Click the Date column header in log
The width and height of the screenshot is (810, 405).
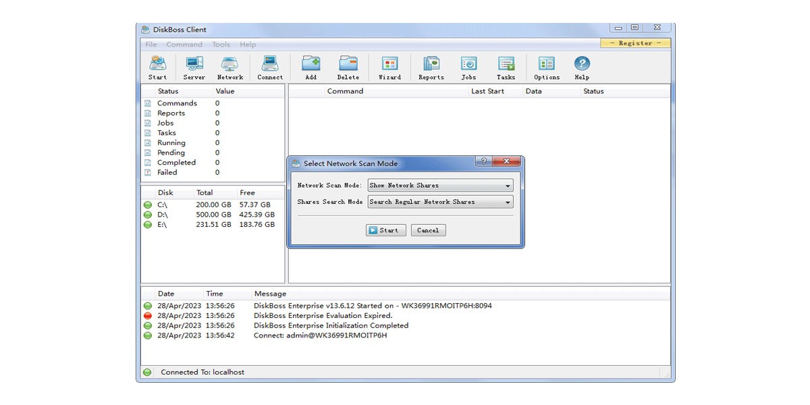point(166,294)
